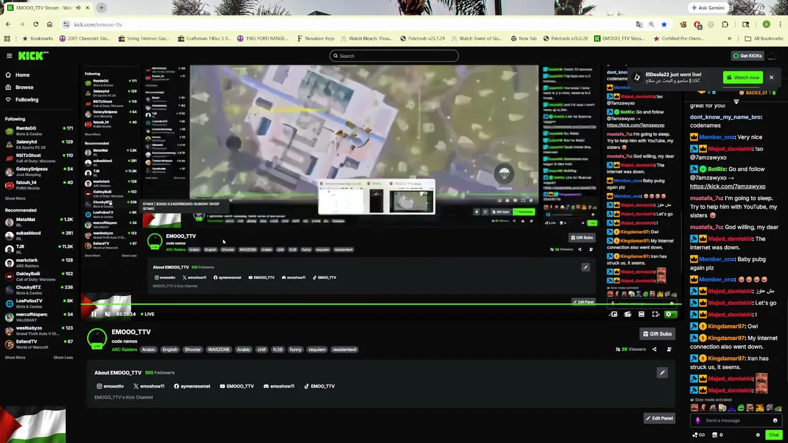Edit the About EMOOO_TTV section pencil
This screenshot has height=443, width=788.
[x=662, y=372]
